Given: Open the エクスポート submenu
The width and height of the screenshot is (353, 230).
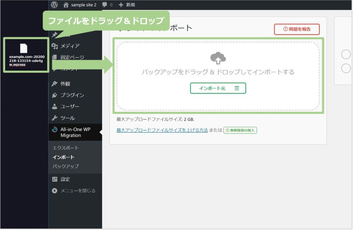Looking at the screenshot, I should (65, 148).
